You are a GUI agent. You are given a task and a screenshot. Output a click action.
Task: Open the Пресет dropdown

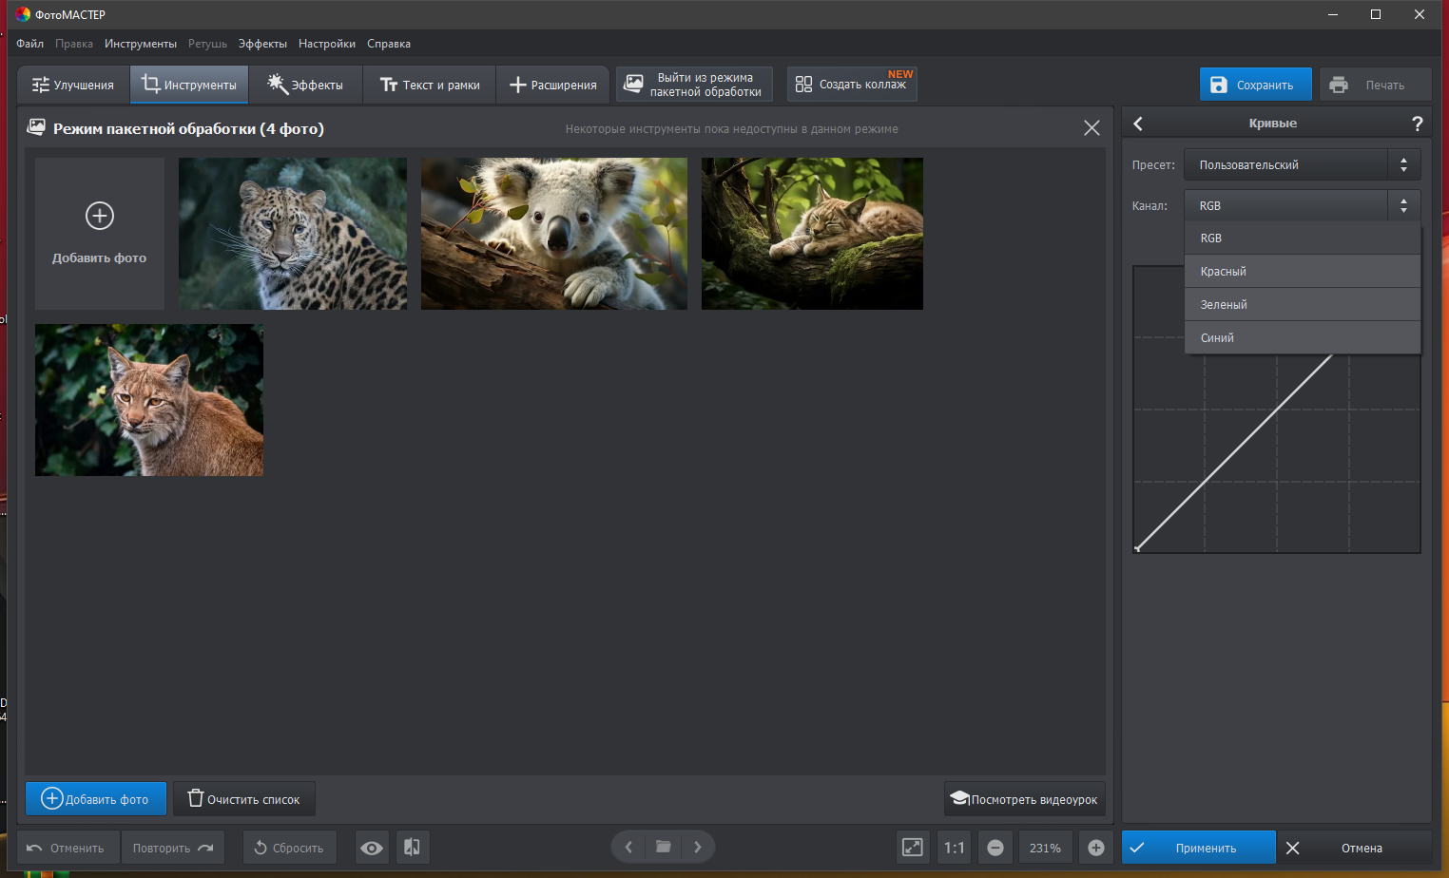point(1302,164)
